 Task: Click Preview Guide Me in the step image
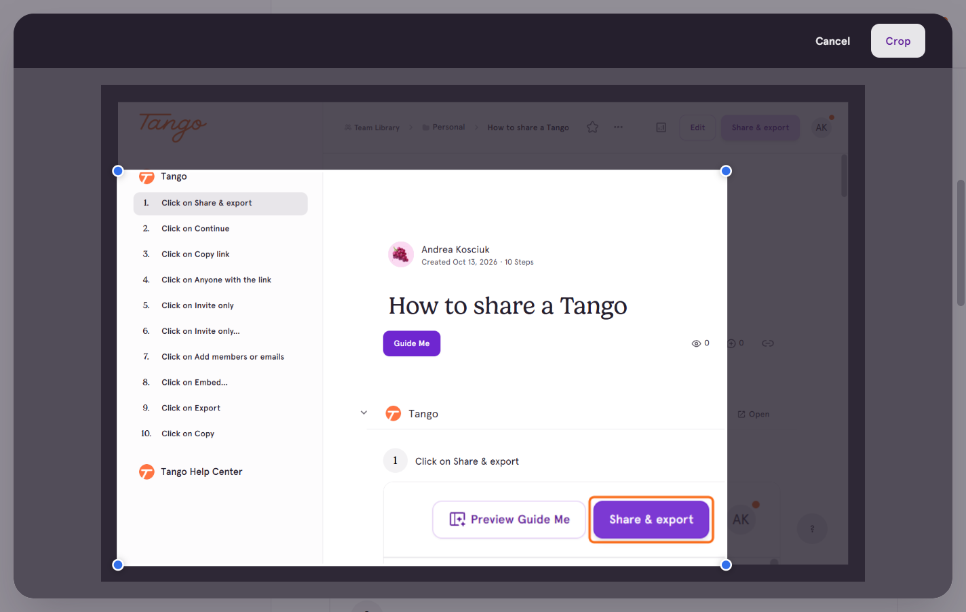tap(509, 520)
